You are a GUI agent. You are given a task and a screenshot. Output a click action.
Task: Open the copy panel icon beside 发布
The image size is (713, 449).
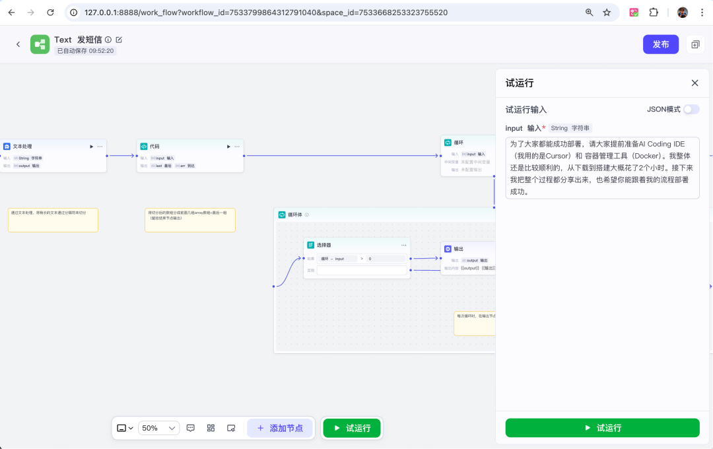coord(695,45)
